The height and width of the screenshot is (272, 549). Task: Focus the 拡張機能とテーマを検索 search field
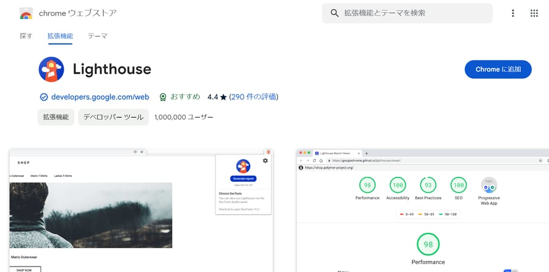tap(407, 13)
